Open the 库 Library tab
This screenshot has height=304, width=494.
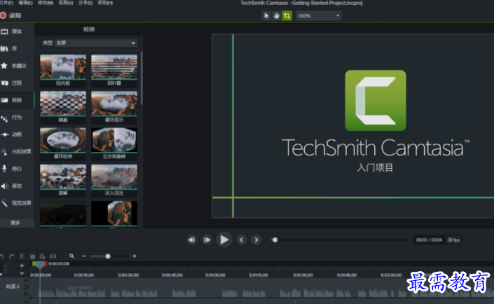(x=17, y=48)
